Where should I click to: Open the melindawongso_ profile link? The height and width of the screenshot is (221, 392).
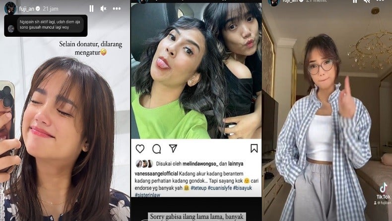pos(200,164)
